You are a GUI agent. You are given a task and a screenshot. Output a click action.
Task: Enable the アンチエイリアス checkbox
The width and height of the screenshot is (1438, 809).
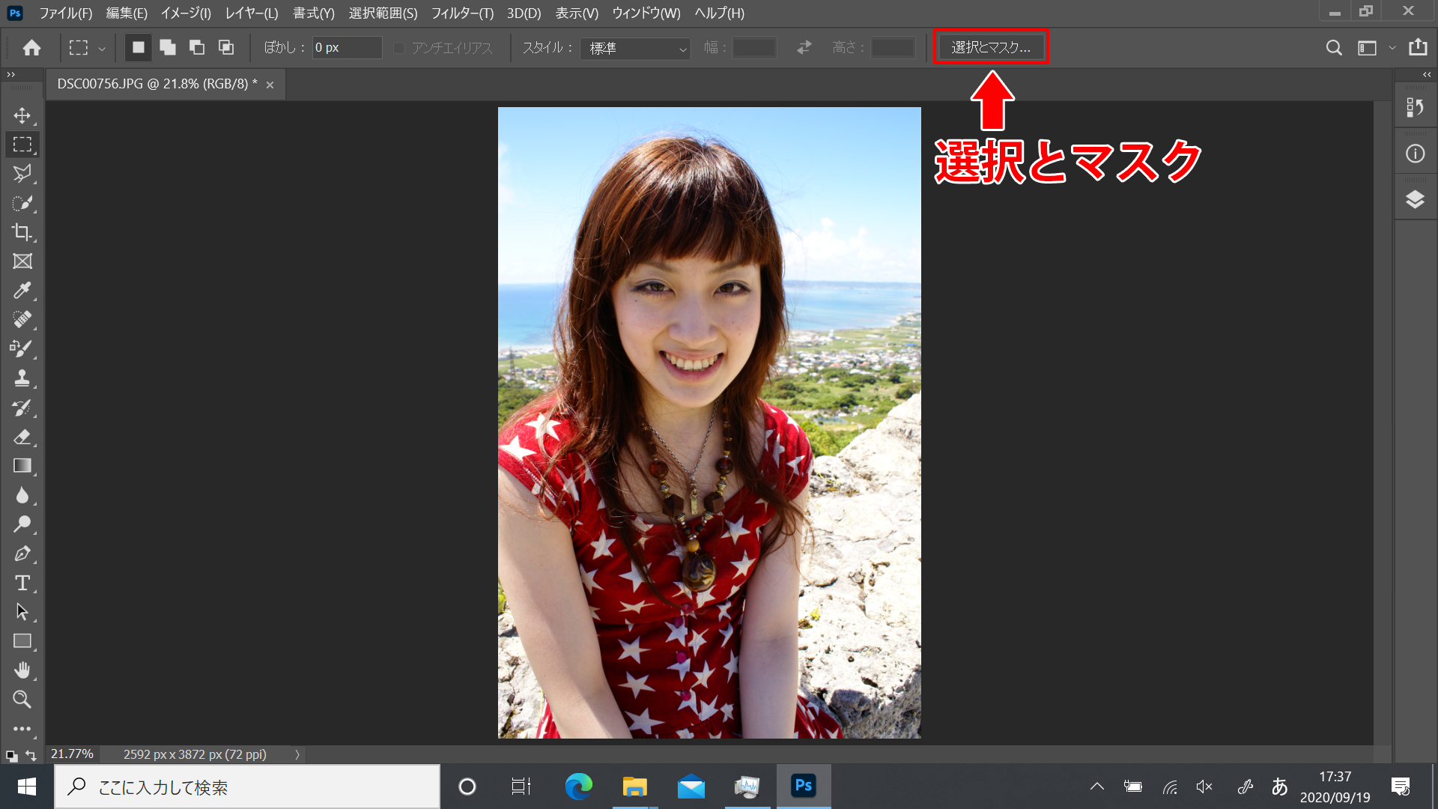click(399, 47)
